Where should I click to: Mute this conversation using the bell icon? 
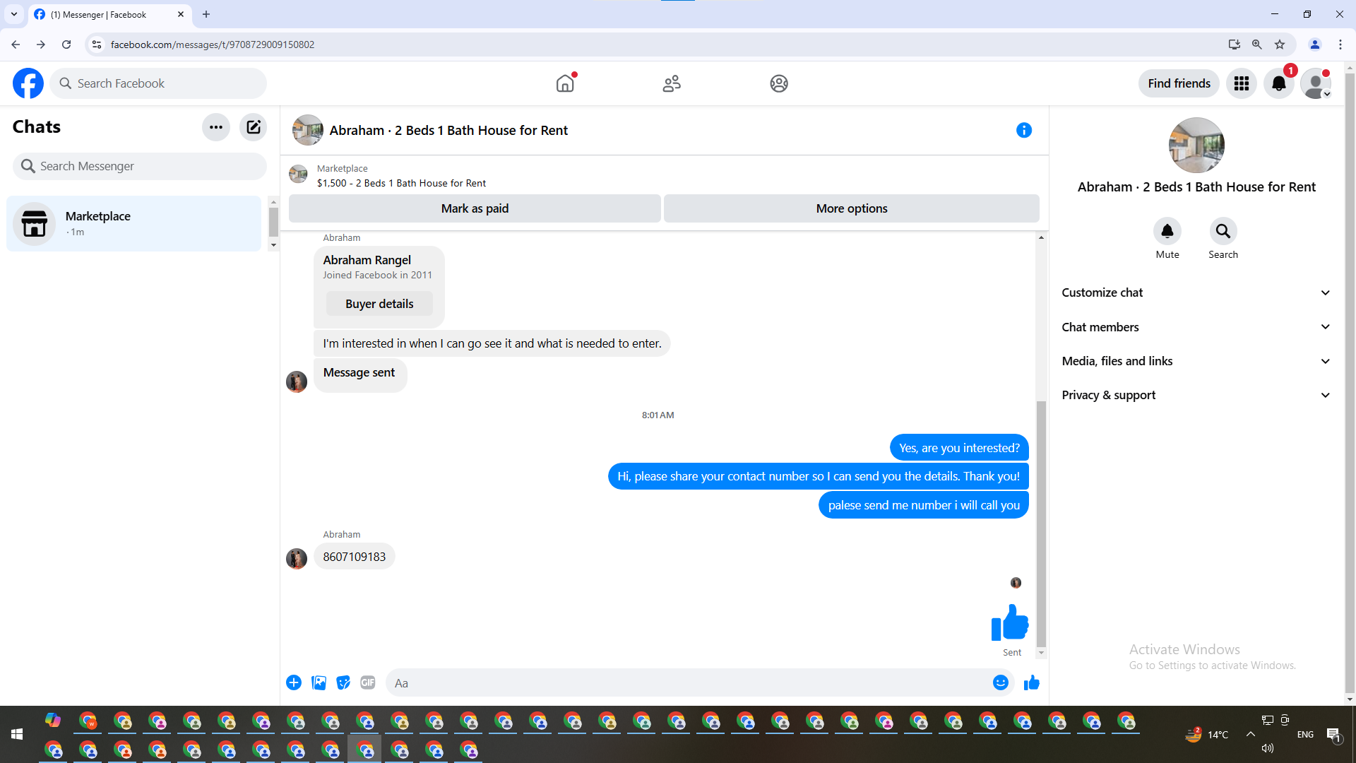tap(1167, 231)
